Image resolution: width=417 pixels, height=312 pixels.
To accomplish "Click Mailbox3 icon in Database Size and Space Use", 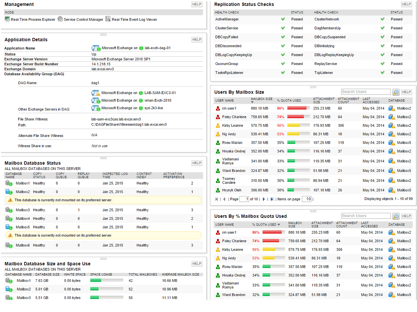I will [9, 297].
